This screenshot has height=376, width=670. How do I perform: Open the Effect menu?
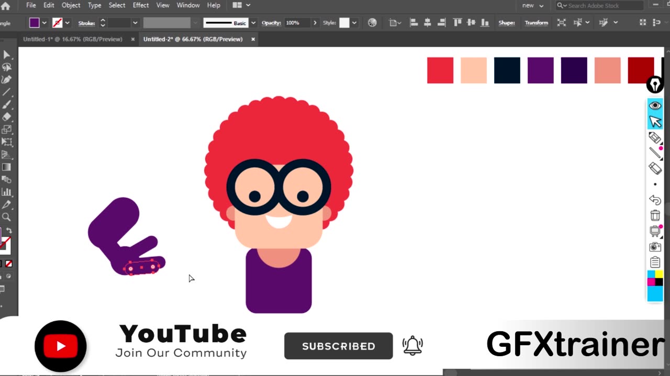click(x=141, y=5)
